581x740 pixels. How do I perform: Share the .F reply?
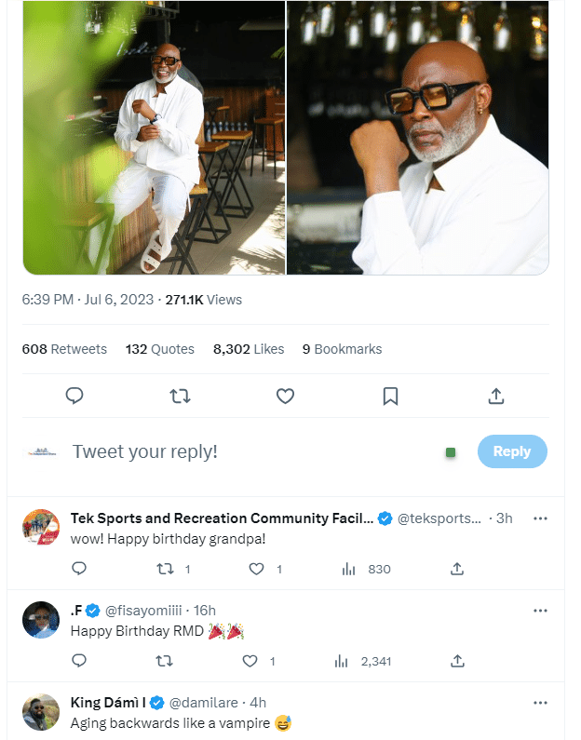[x=457, y=661]
